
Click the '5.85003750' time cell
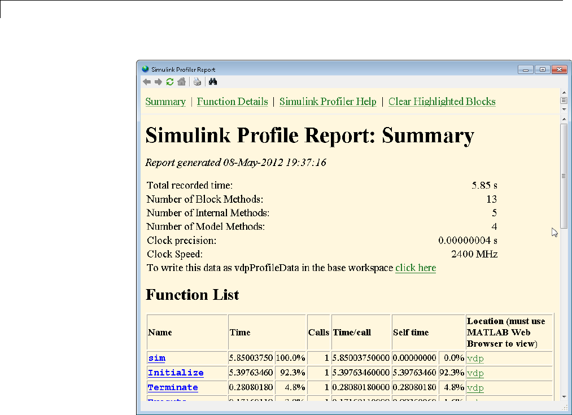[x=251, y=358]
